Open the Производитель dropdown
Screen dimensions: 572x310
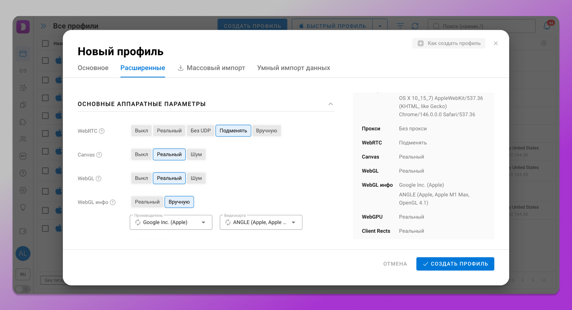coord(171,222)
